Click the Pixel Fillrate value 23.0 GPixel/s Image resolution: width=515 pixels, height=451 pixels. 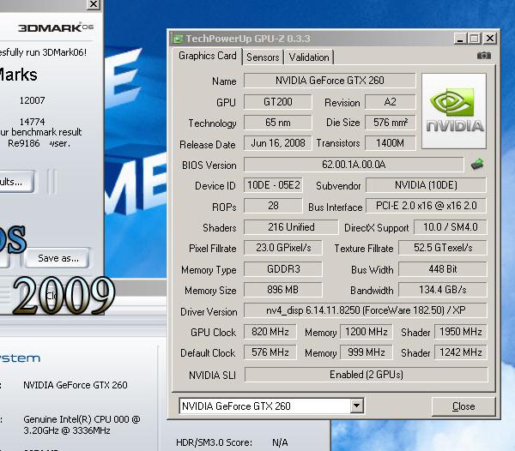click(283, 248)
